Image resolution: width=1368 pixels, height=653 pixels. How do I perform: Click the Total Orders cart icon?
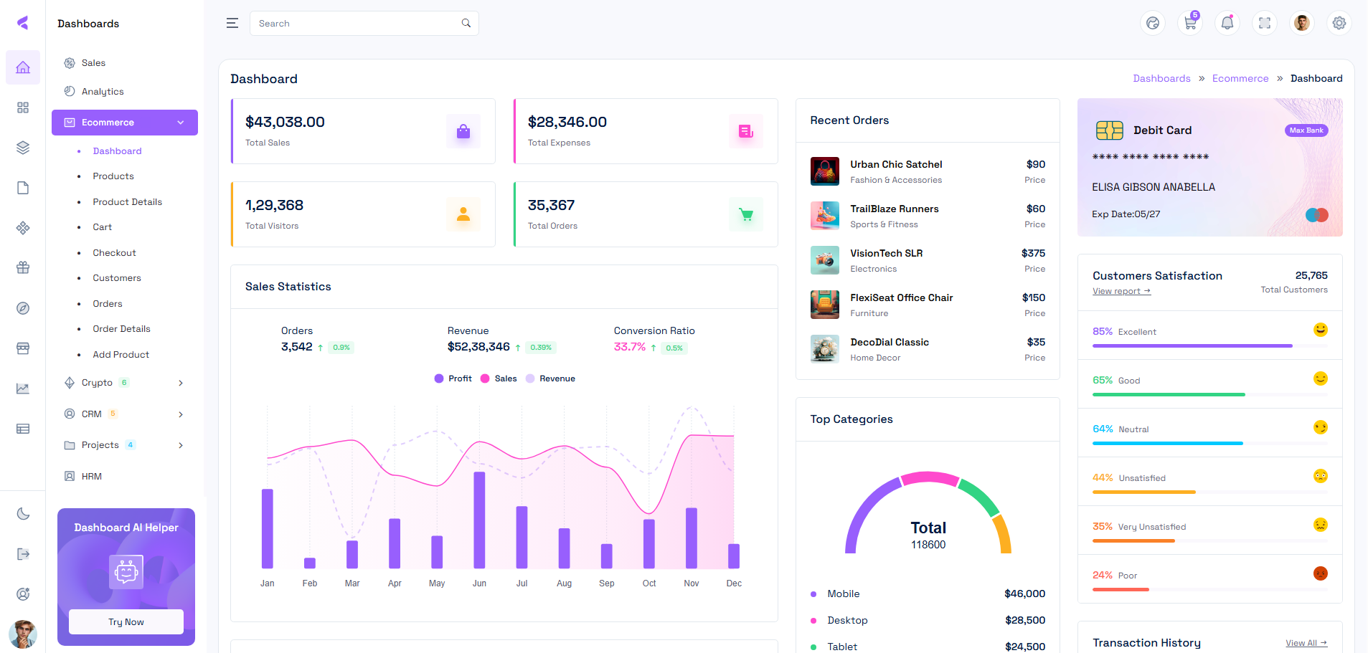pos(746,214)
